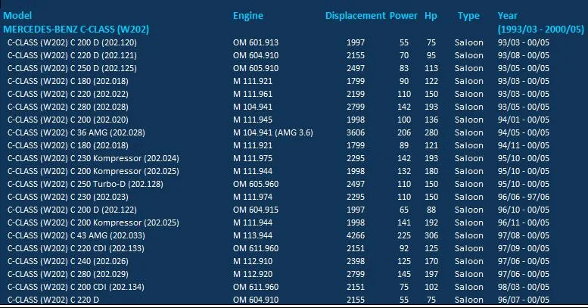588x308 pixels.
Task: Select MERCEDES-BENZ C-CLASS (W202) heading
Action: (x=76, y=30)
